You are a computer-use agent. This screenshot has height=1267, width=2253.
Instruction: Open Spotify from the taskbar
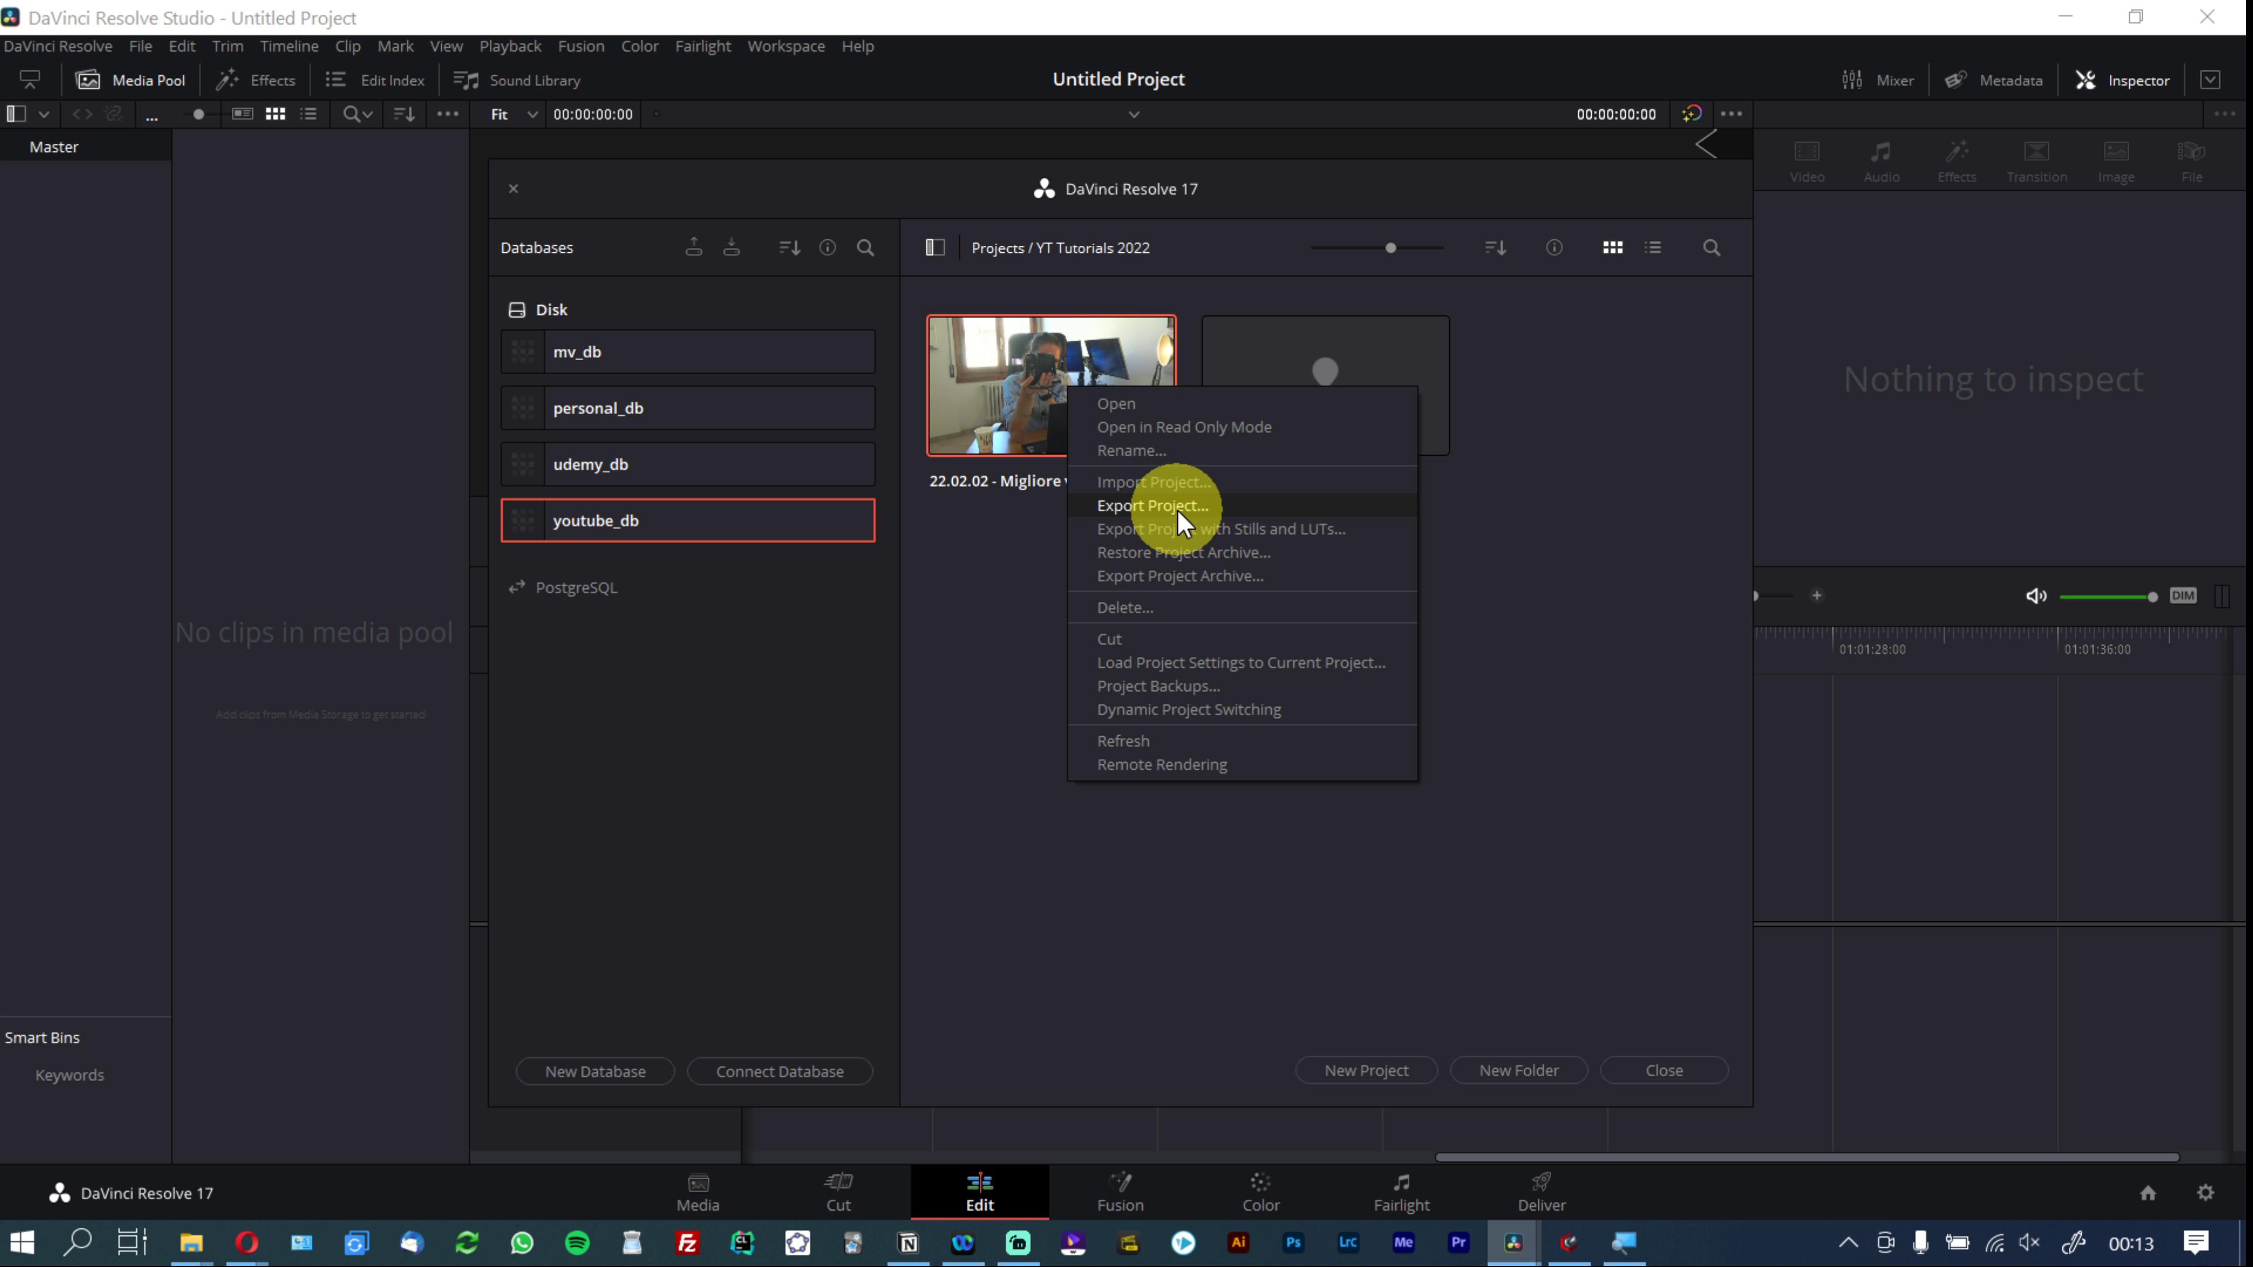(577, 1242)
